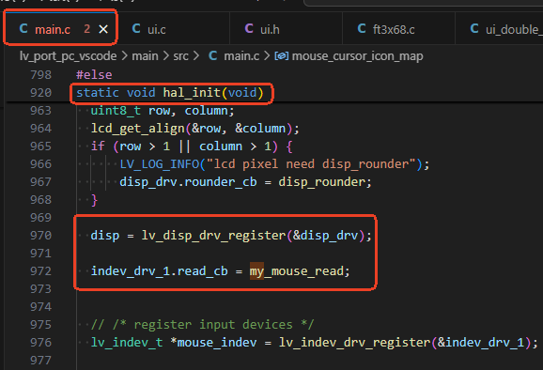The image size is (543, 370).
Task: Click the C icon in the breadcrumb
Action: point(212,55)
